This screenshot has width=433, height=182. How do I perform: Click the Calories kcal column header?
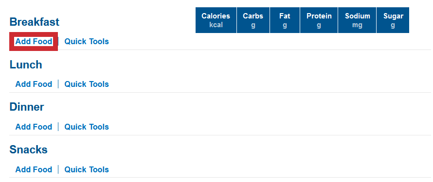pos(216,20)
